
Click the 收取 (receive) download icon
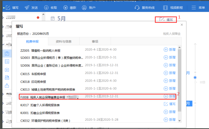(50, 8)
